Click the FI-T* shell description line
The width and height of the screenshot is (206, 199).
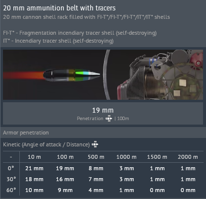pos(80,33)
